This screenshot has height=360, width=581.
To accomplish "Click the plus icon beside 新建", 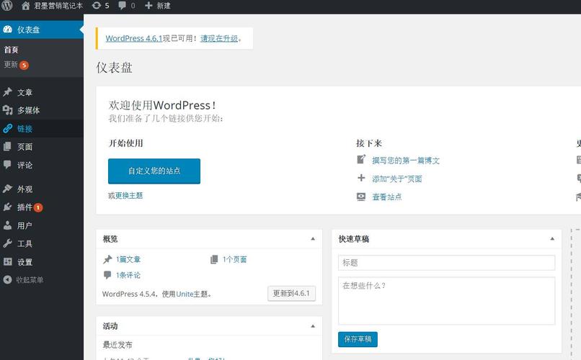I will point(148,6).
